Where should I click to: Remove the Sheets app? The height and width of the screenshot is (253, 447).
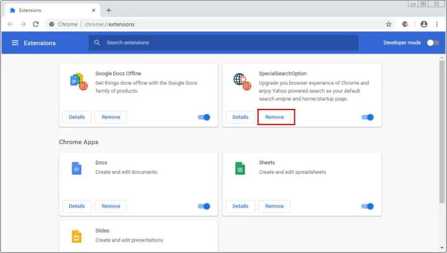(x=274, y=206)
